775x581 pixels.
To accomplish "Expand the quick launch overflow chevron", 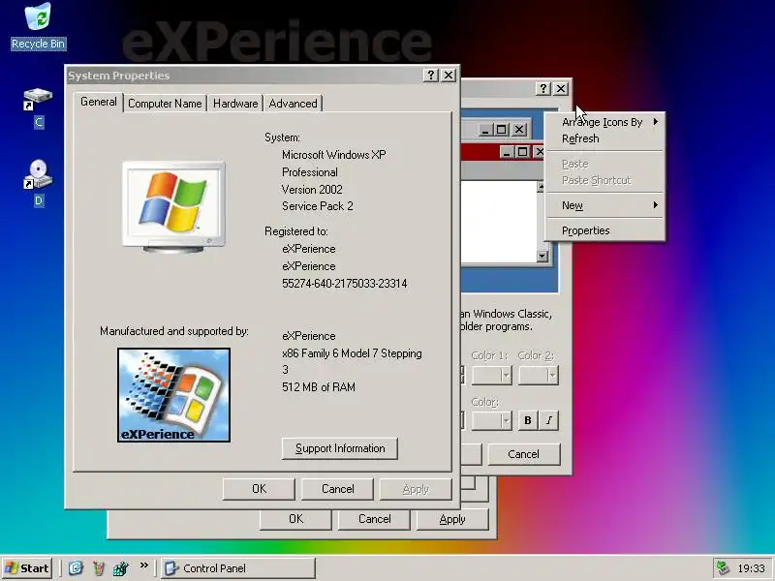I will coord(143,566).
